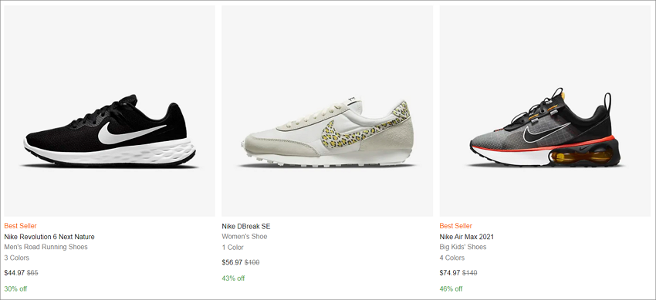Click the $56.97 sale price
The width and height of the screenshot is (656, 300).
coord(232,262)
